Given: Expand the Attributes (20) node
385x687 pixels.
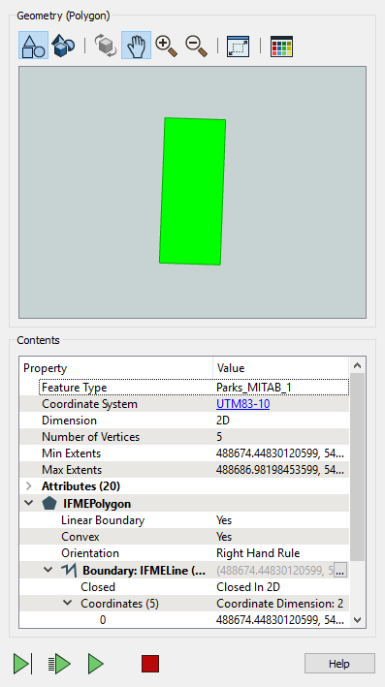Looking at the screenshot, I should click(x=29, y=486).
